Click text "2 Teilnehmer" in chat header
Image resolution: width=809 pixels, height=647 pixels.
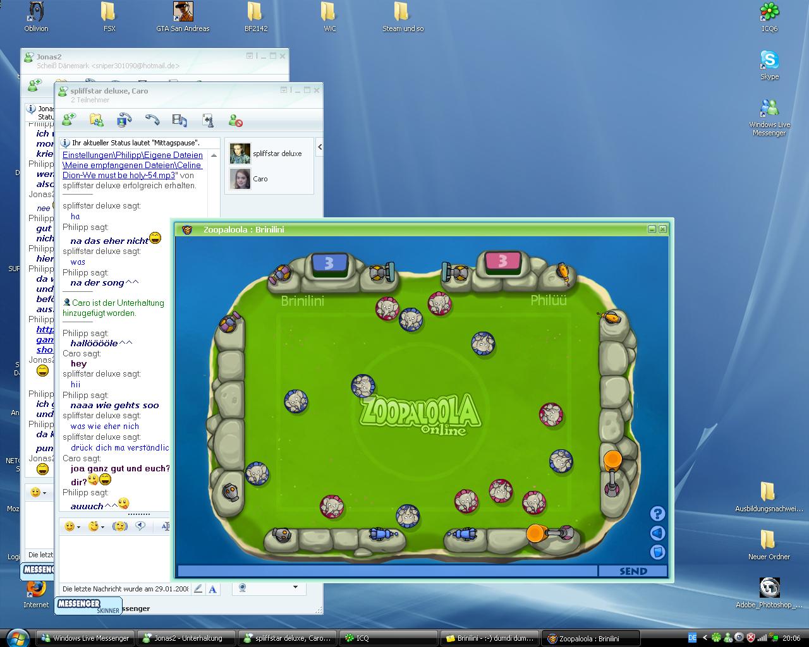(x=90, y=100)
